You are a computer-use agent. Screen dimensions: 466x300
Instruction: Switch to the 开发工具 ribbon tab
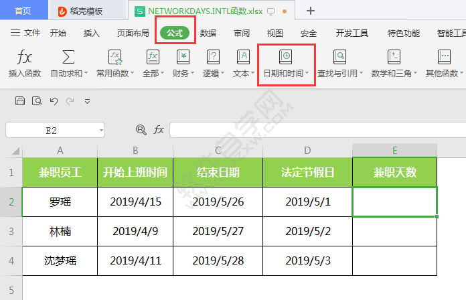coord(352,33)
